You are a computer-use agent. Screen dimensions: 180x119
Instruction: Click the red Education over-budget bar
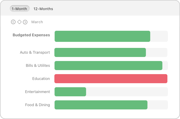point(111,79)
